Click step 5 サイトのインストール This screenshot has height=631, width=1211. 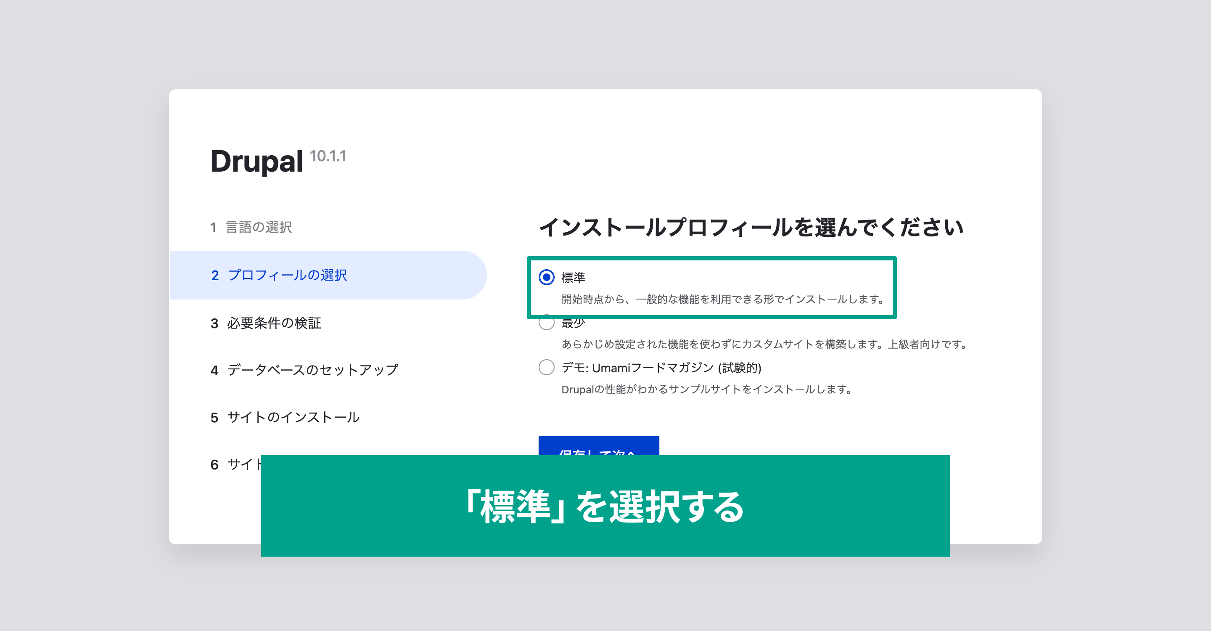coord(285,418)
